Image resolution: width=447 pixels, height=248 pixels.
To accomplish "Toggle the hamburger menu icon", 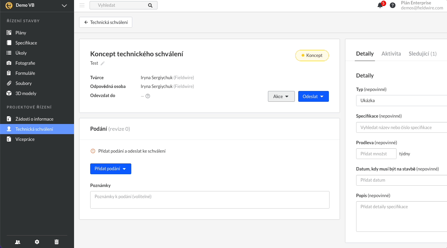I will [x=82, y=5].
